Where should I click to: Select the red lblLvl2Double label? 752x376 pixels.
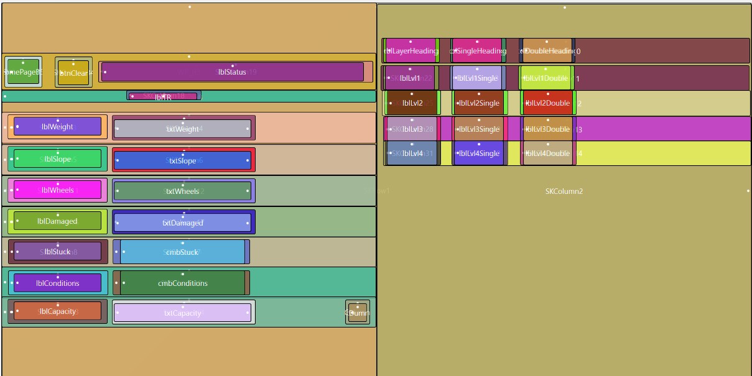pyautogui.click(x=547, y=103)
